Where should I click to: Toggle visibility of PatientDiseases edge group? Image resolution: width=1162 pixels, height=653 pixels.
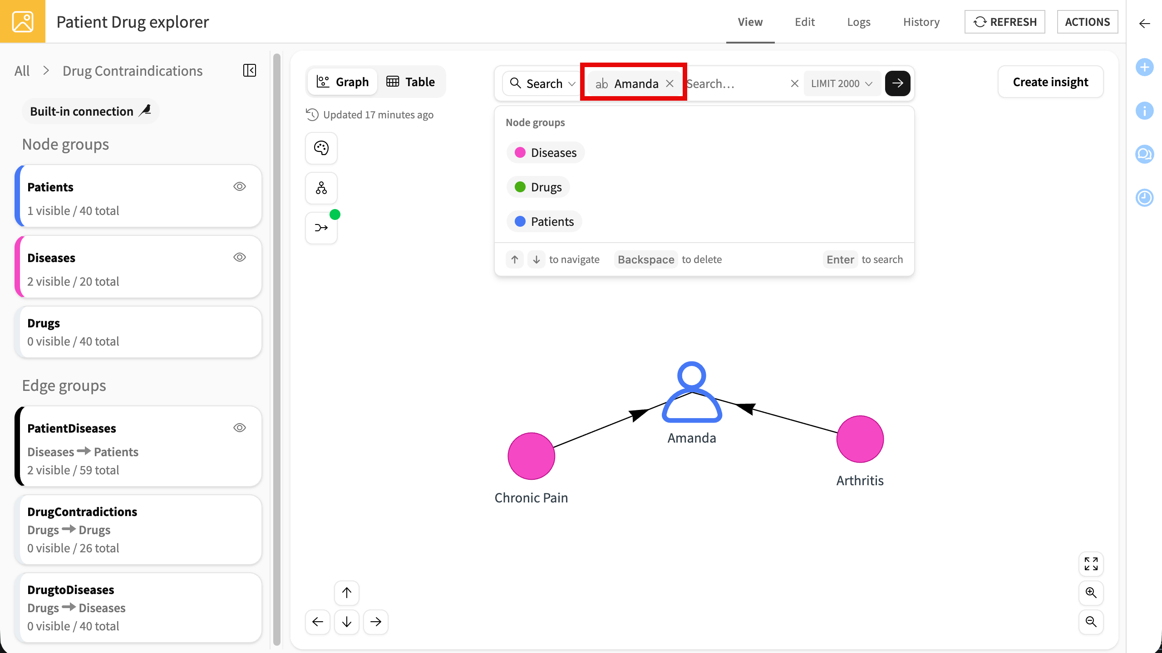point(240,428)
